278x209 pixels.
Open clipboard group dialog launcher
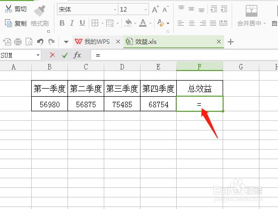48,32
